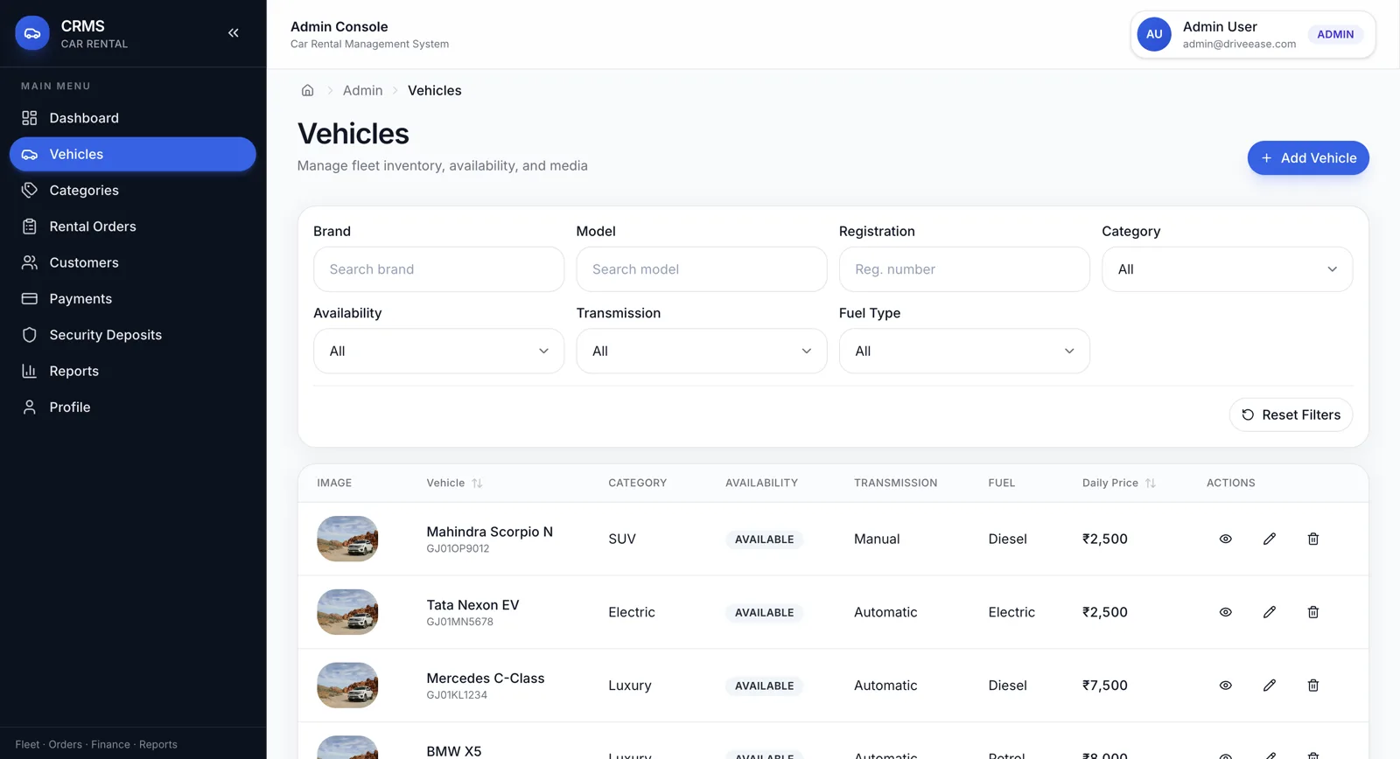Select Vehicles in the sidebar

(133, 154)
